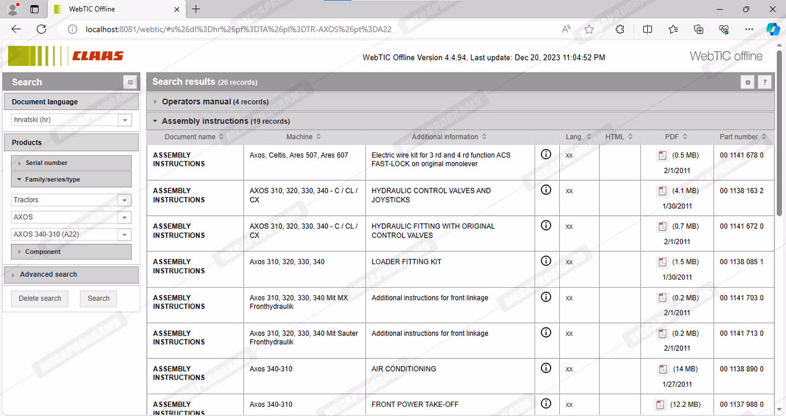Collapse the Search panel using header icon

130,82
